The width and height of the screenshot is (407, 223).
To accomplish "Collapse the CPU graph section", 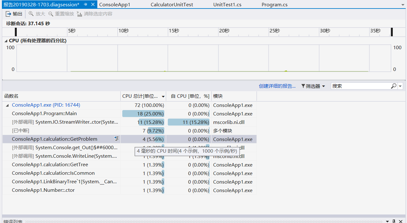I will pyautogui.click(x=6, y=41).
